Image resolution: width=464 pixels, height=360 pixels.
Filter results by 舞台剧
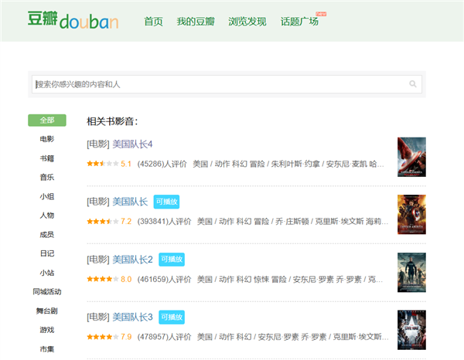[x=47, y=311]
